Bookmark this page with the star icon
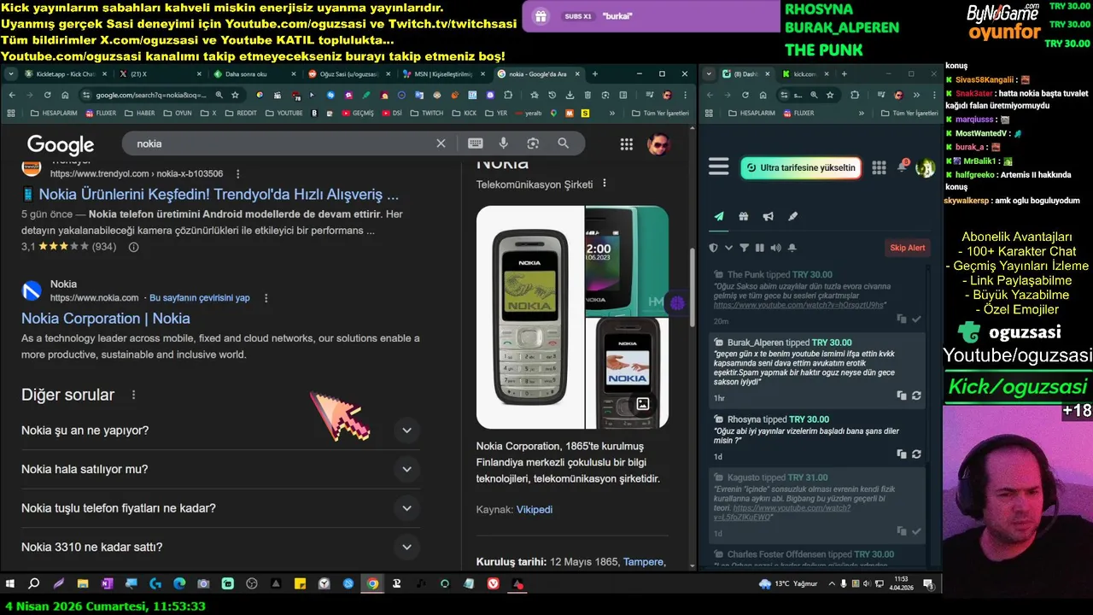 point(233,95)
